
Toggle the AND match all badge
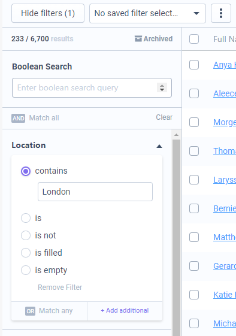tap(18, 118)
